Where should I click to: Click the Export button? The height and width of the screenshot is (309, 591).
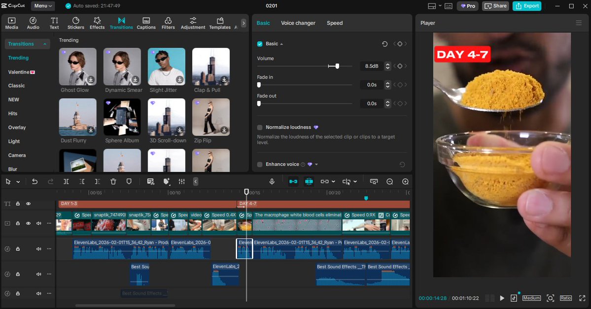[527, 5]
